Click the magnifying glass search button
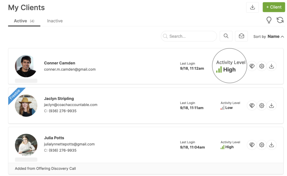This screenshot has height=176, width=287. 226,36
